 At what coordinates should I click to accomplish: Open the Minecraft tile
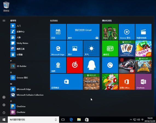coord(91,82)
